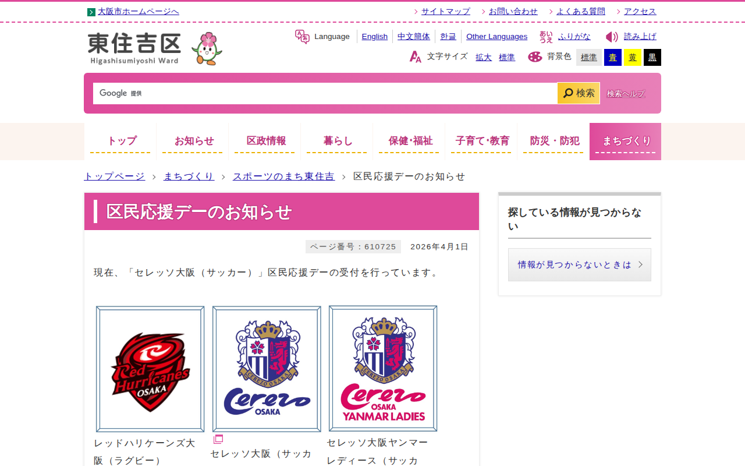Open the サイトマップ link

(446, 12)
